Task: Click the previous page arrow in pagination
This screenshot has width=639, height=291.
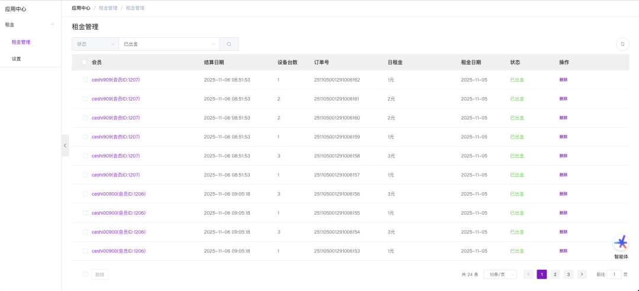Action: point(528,274)
